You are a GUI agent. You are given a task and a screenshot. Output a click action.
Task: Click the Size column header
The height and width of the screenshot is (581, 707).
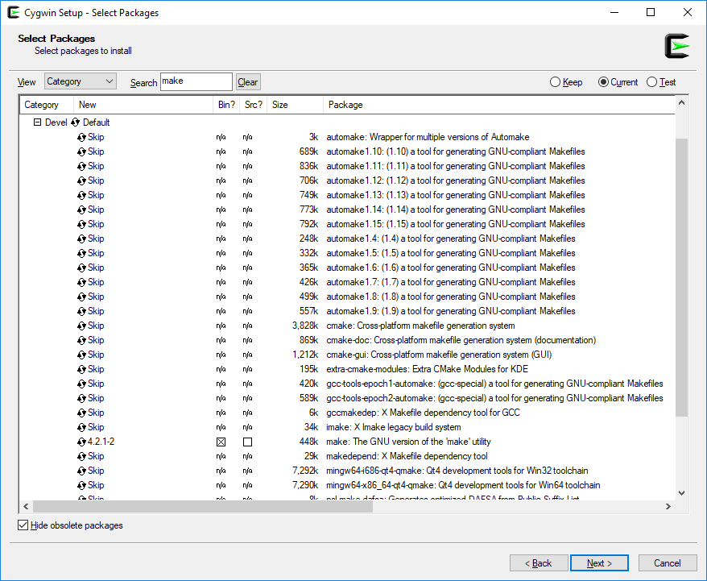point(295,105)
